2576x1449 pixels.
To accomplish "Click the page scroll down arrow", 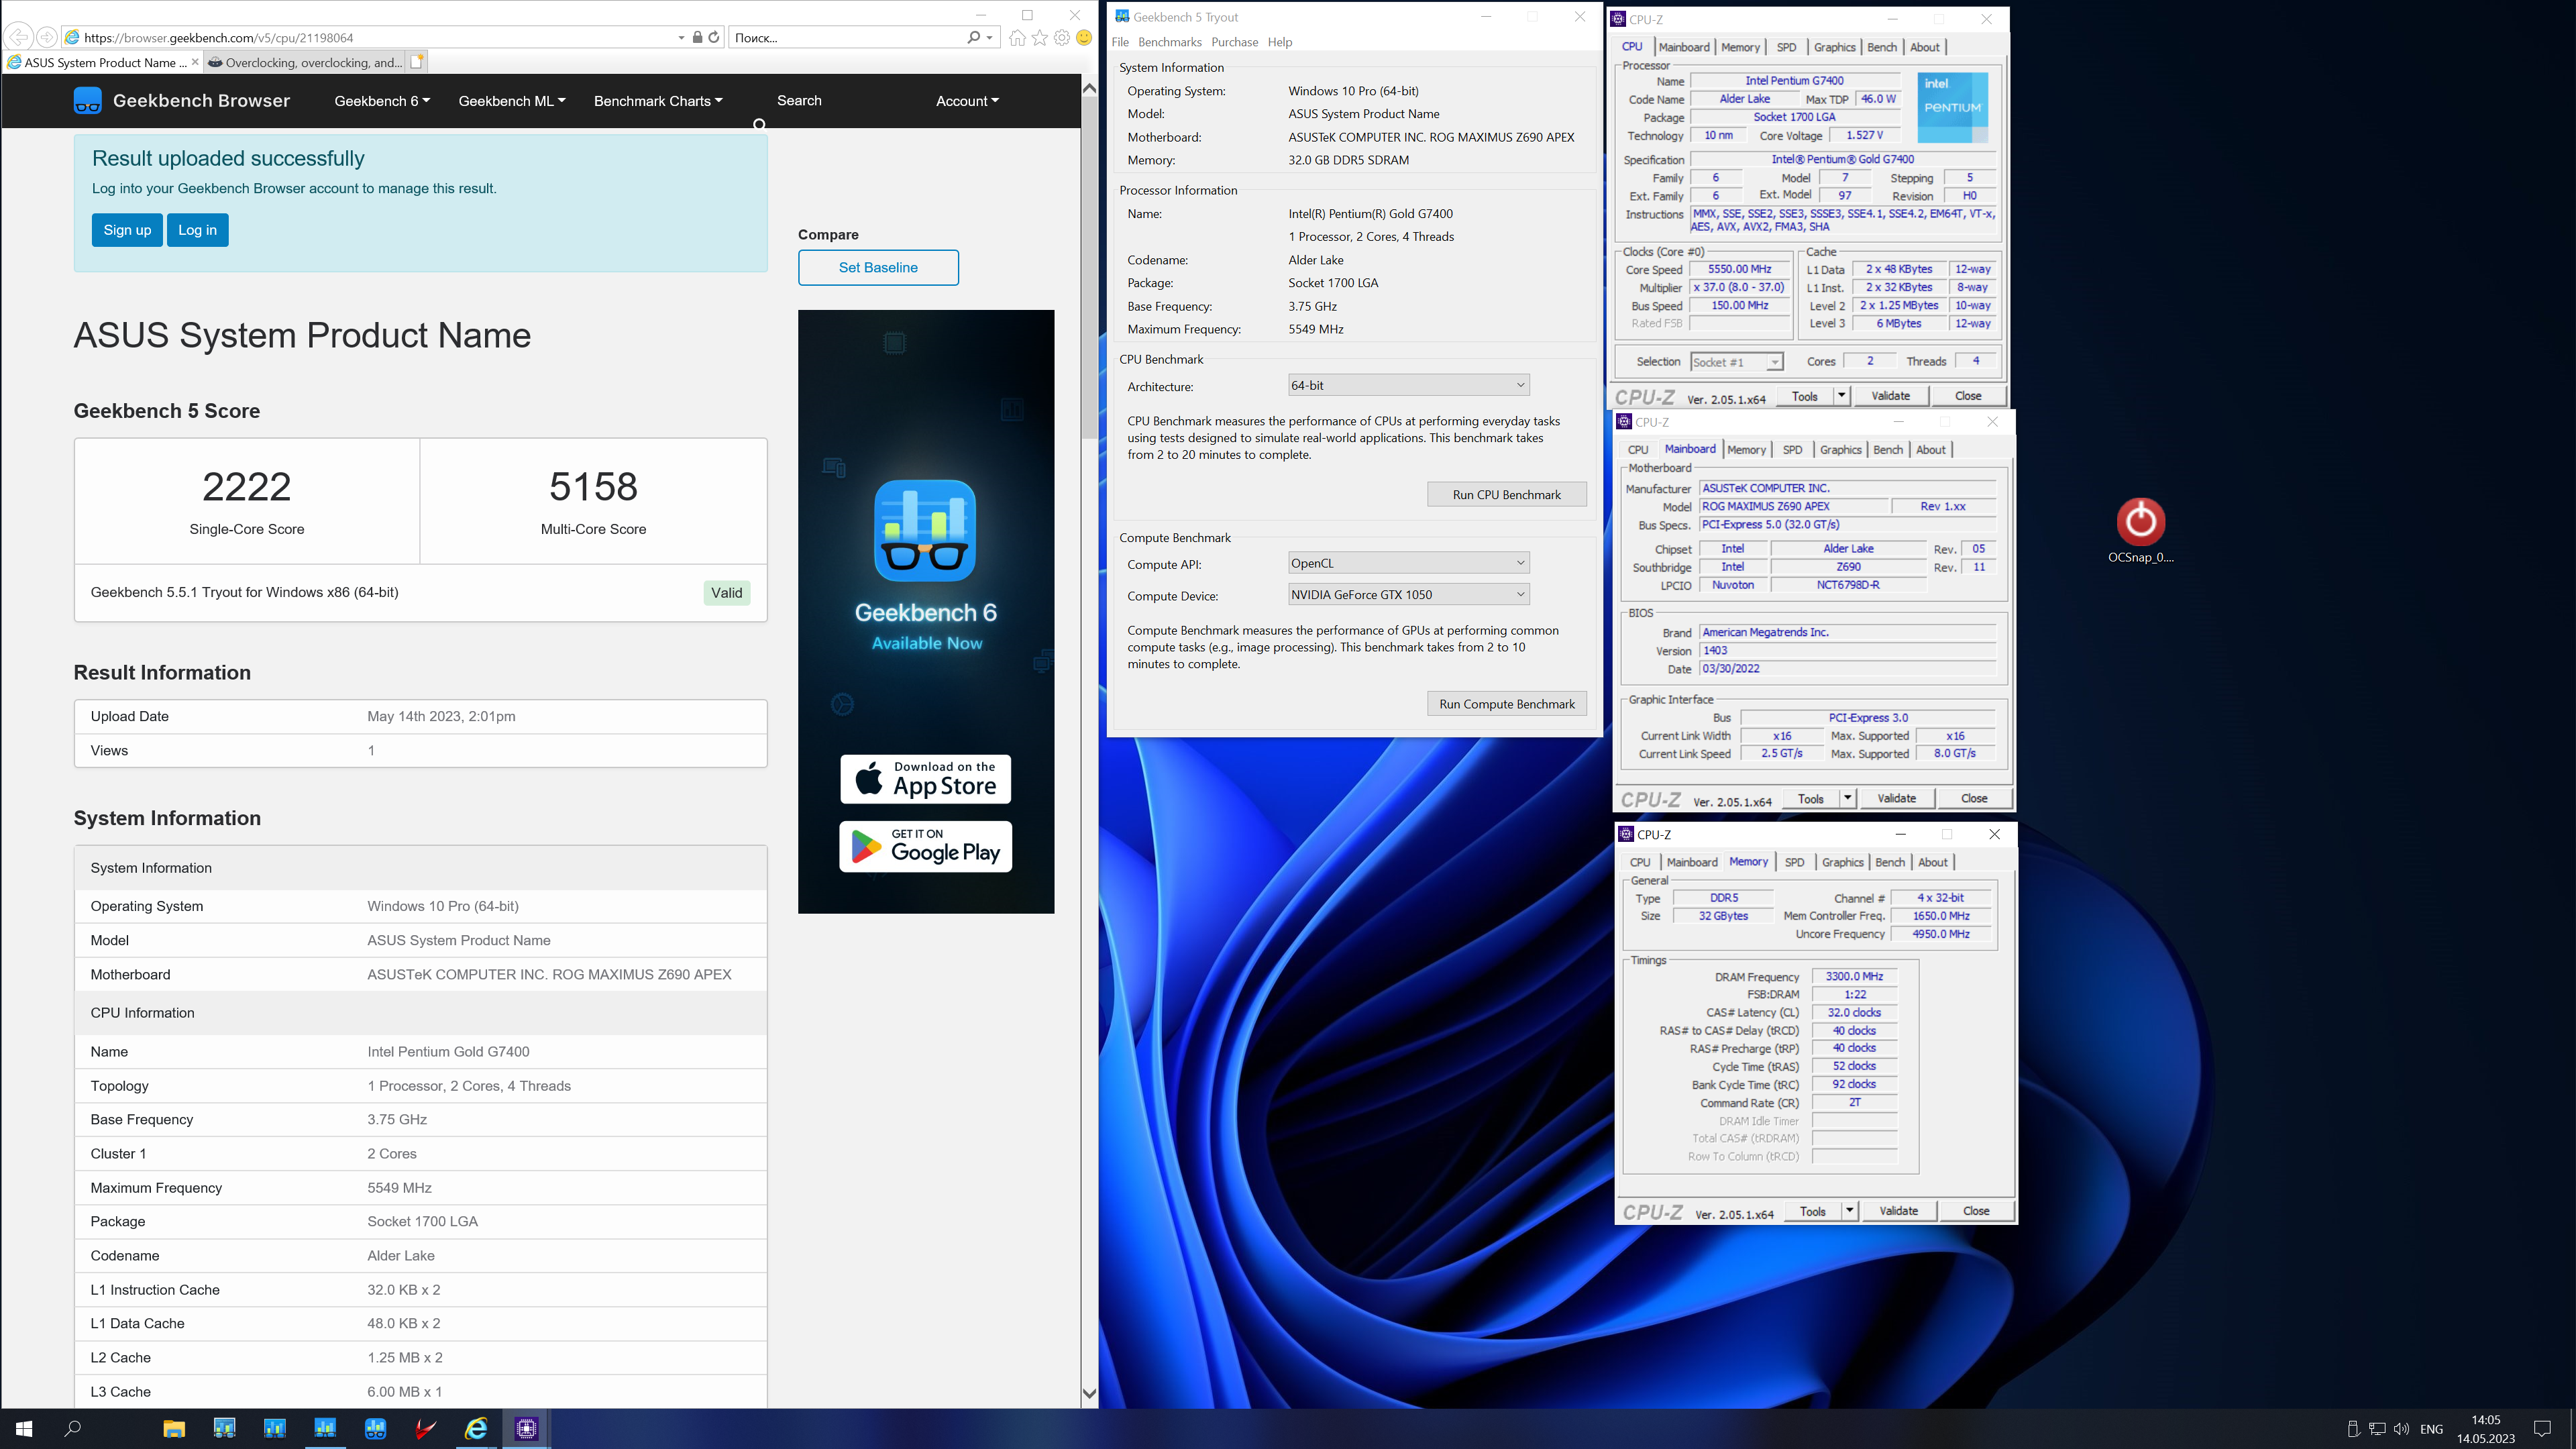I will tap(1089, 1393).
